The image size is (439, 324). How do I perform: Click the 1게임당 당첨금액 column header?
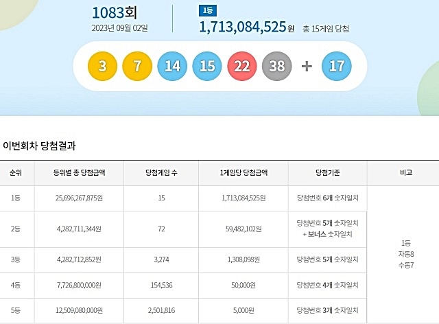(244, 173)
